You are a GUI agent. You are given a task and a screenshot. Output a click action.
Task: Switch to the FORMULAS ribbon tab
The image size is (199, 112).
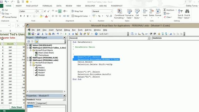47,6
